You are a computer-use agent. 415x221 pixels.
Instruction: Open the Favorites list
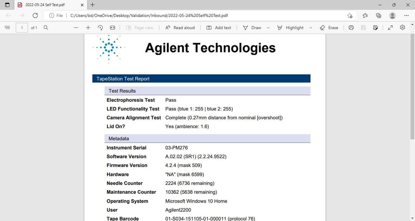coord(365,15)
